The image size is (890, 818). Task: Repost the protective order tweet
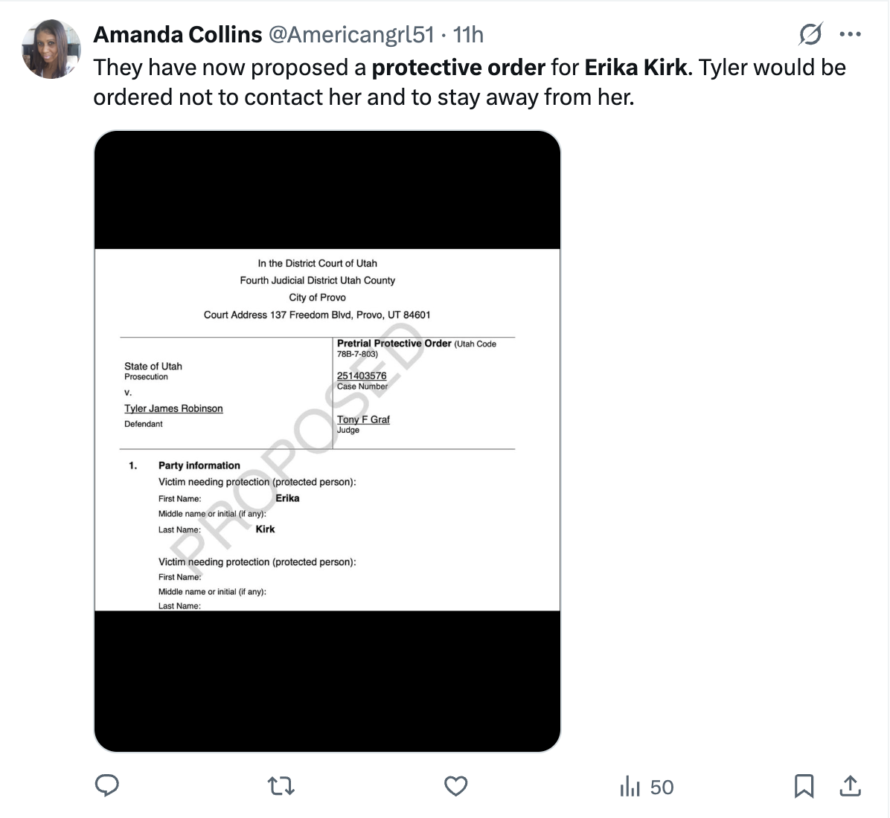point(281,785)
